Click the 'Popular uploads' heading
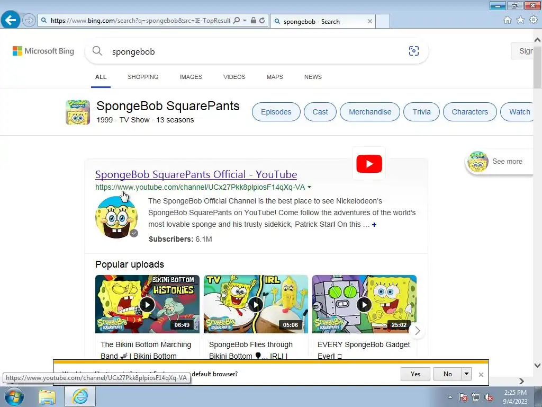Screen dimensions: 542x407 130,264
